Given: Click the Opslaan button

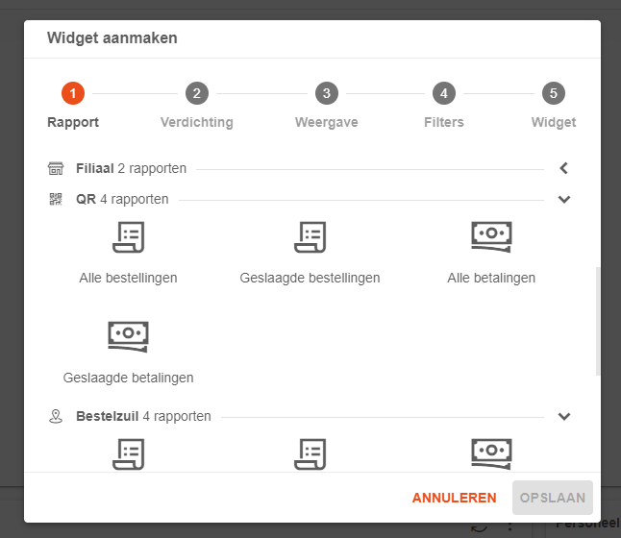Looking at the screenshot, I should [x=553, y=498].
